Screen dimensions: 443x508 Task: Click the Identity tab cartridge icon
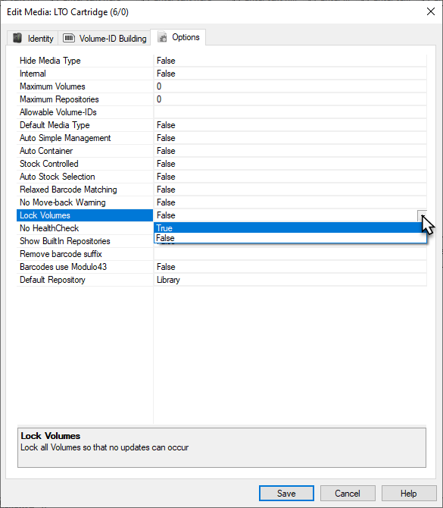pyautogui.click(x=17, y=38)
